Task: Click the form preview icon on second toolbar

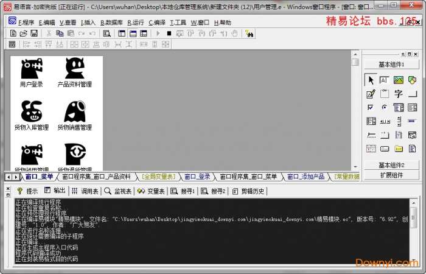Action: [x=12, y=44]
